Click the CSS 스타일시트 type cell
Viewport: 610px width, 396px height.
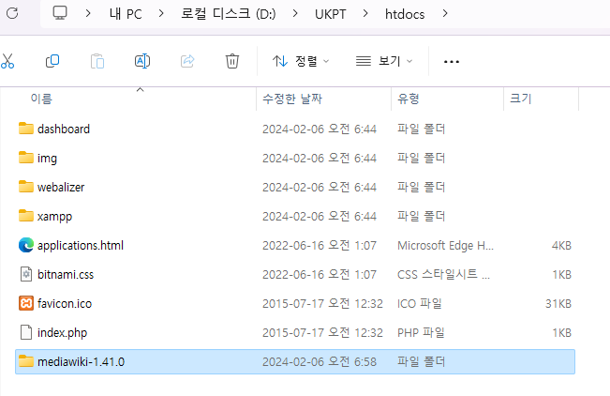[x=443, y=274]
